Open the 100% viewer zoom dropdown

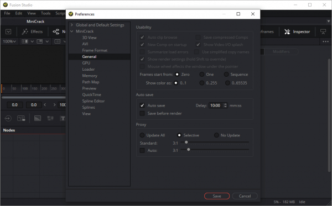tap(9, 41)
